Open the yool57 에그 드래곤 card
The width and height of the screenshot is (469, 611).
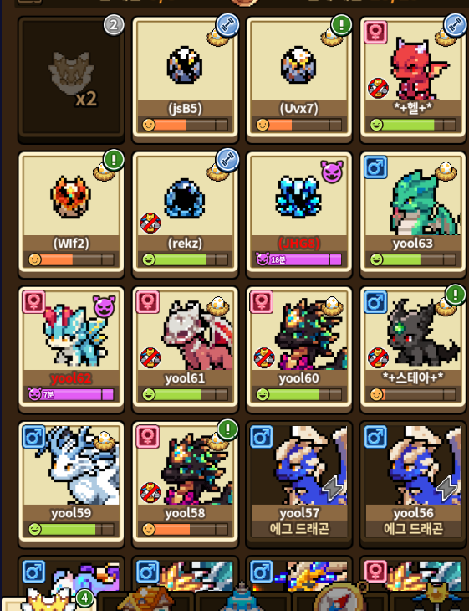(x=299, y=484)
